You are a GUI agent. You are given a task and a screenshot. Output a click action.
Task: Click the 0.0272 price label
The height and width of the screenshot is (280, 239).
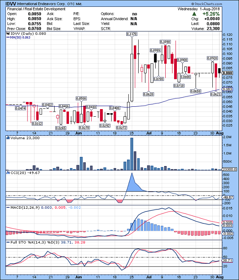pyautogui.click(x=121, y=128)
